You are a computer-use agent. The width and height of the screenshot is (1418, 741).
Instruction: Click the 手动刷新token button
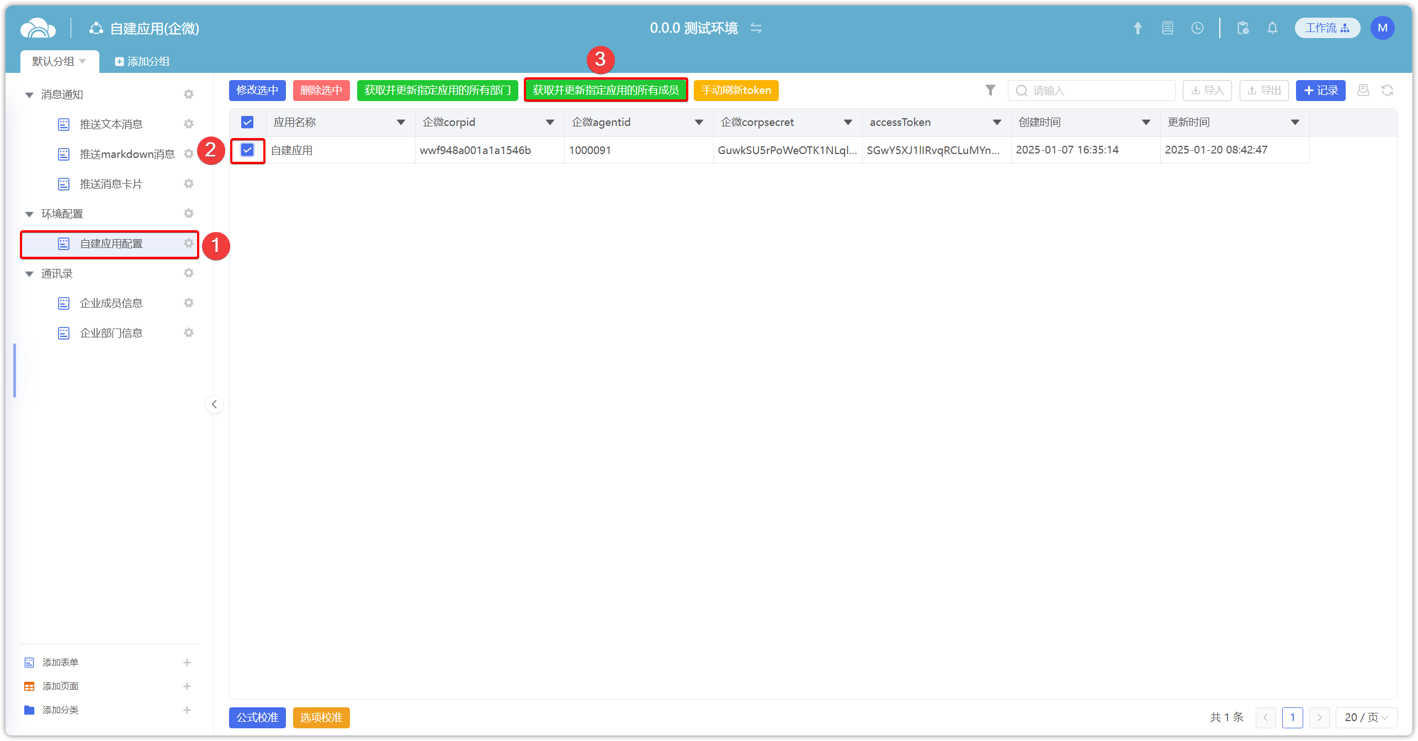coord(736,91)
